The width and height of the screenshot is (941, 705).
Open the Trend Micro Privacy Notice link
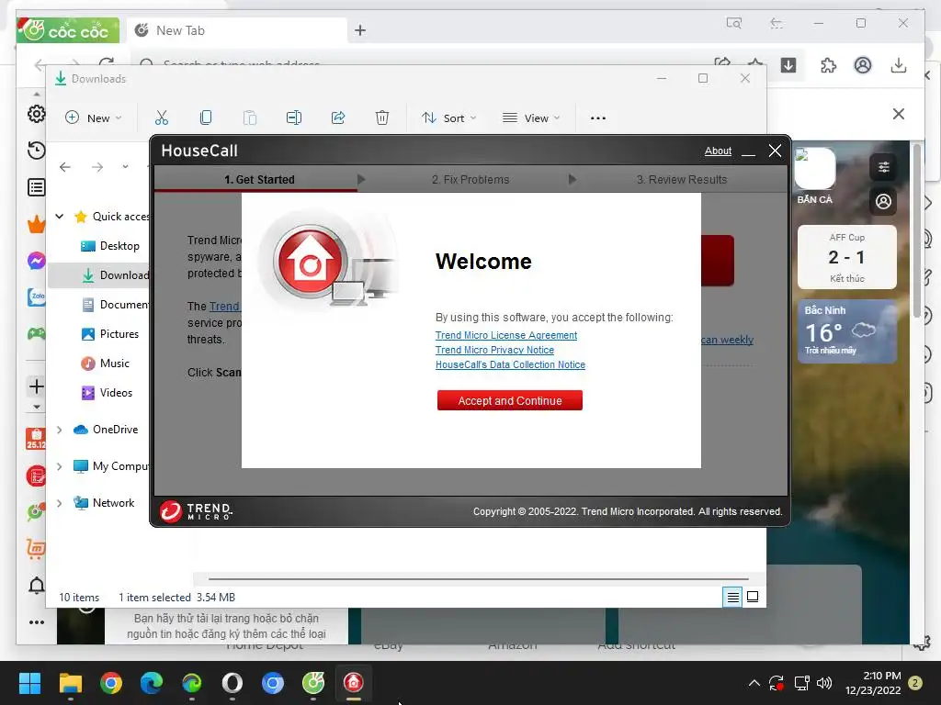[494, 350]
